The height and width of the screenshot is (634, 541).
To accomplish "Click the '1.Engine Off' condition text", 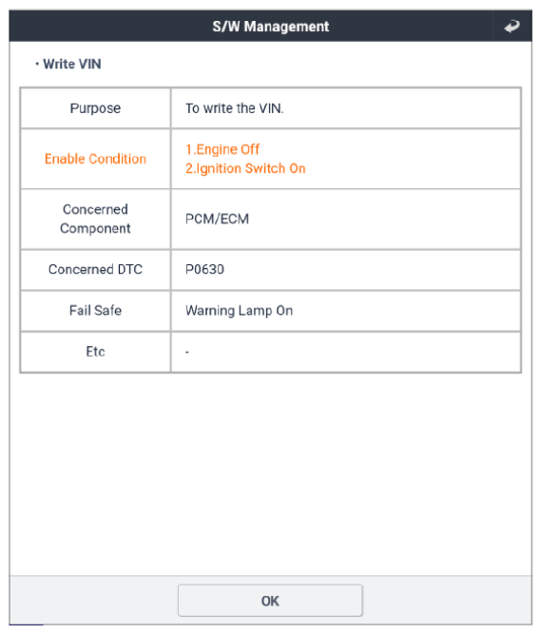I will (x=222, y=149).
